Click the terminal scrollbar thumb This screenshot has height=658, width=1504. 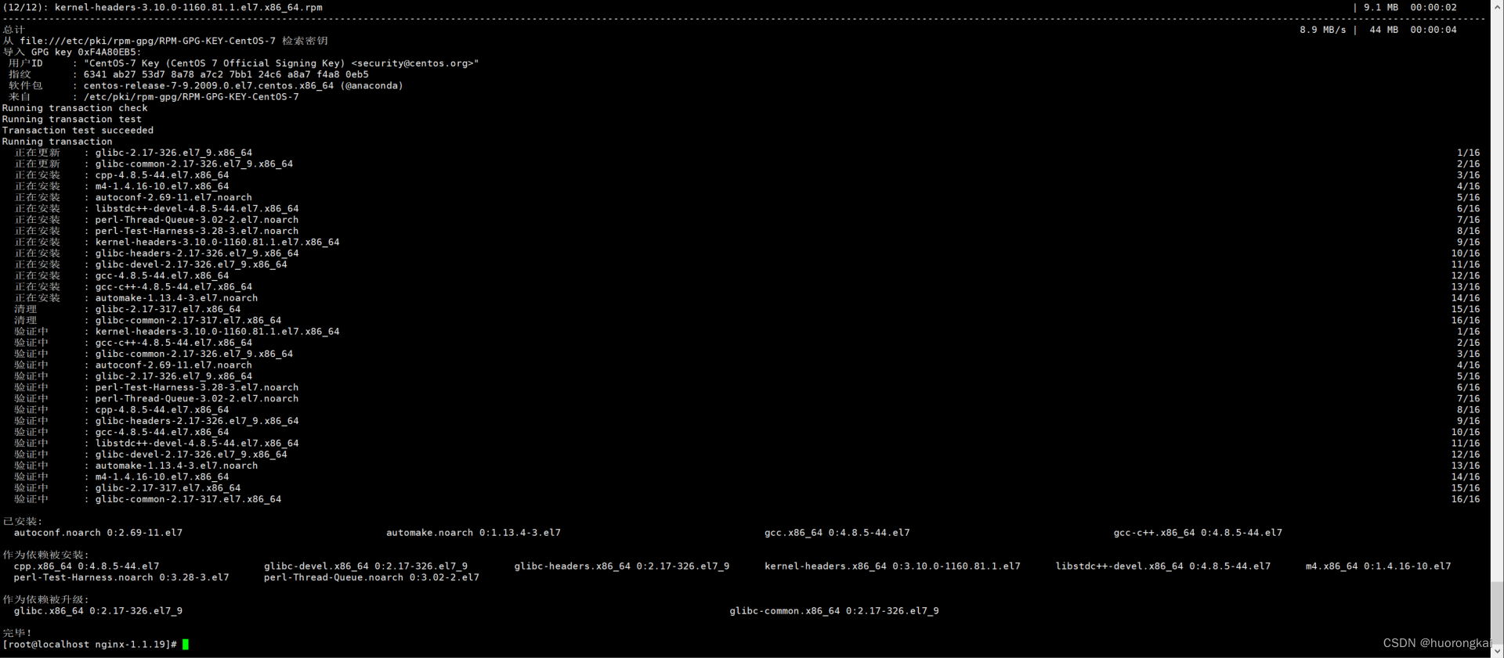point(1497,613)
